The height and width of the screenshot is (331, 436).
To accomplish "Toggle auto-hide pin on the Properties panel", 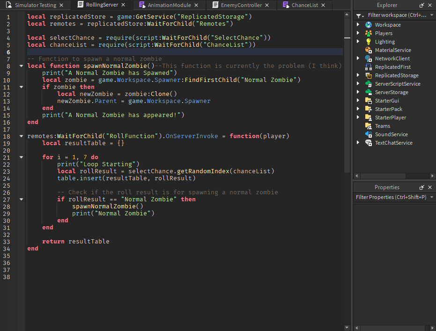I will click(x=423, y=187).
